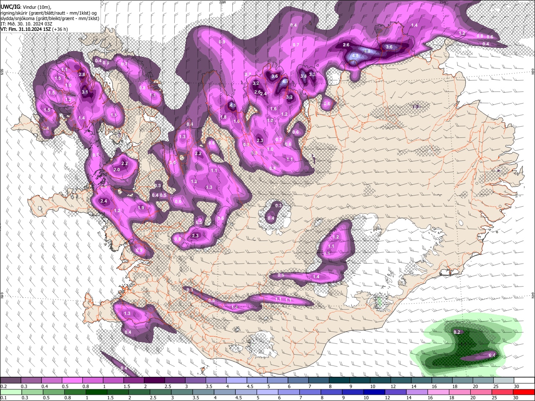Click the pale lavender 4 swatch, upper legend row

(x=236, y=381)
